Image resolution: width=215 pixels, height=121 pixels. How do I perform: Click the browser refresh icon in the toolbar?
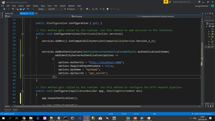coord(81,9)
